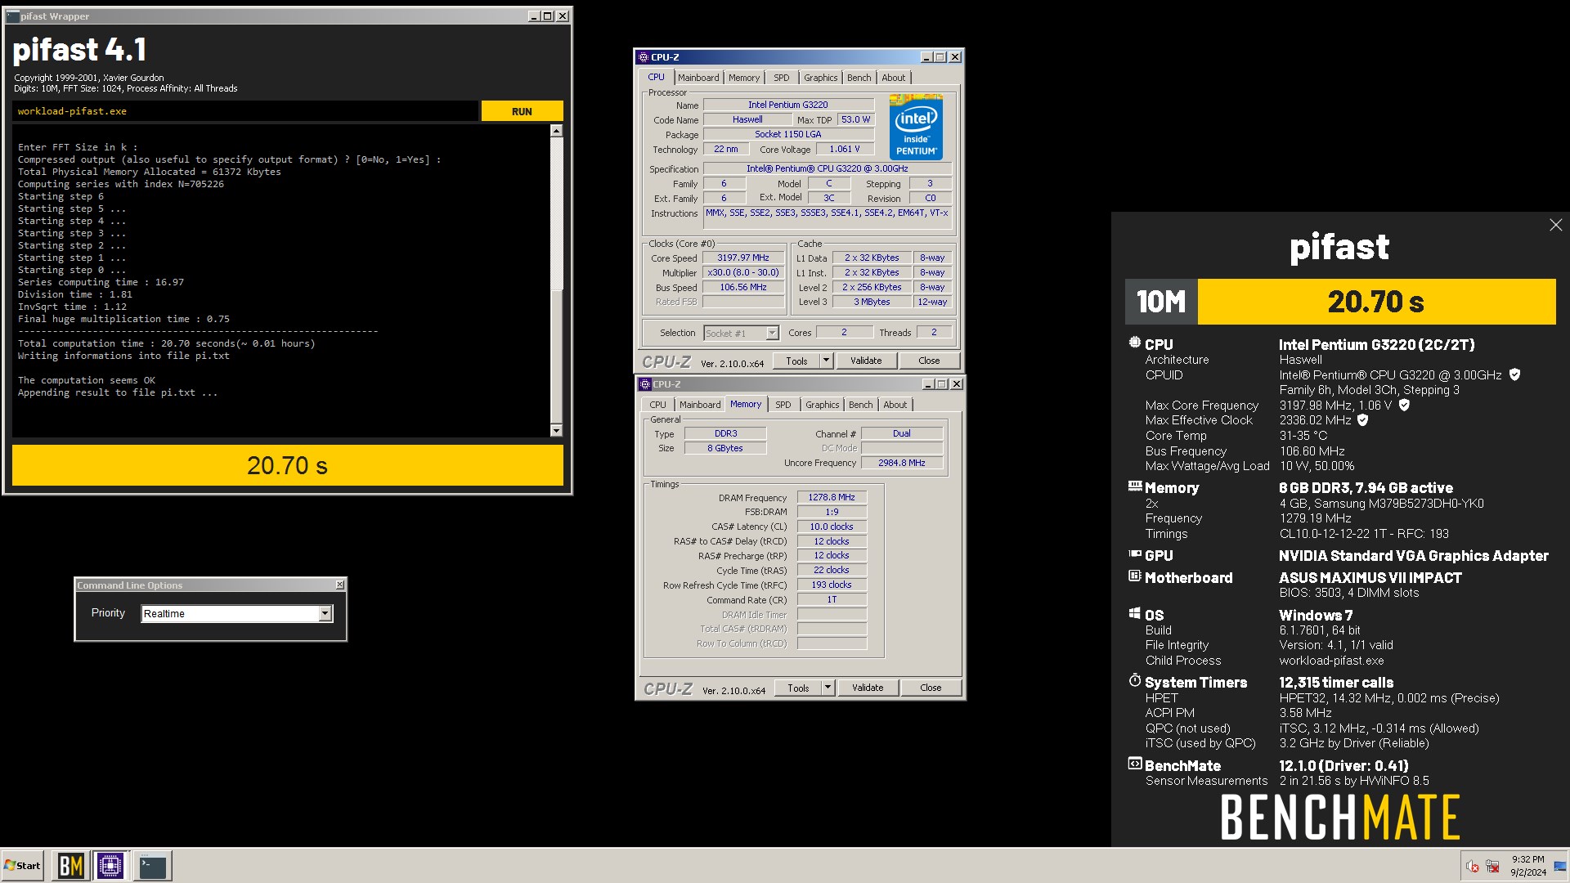Switch to About tab in upper CPU-Z

click(893, 78)
